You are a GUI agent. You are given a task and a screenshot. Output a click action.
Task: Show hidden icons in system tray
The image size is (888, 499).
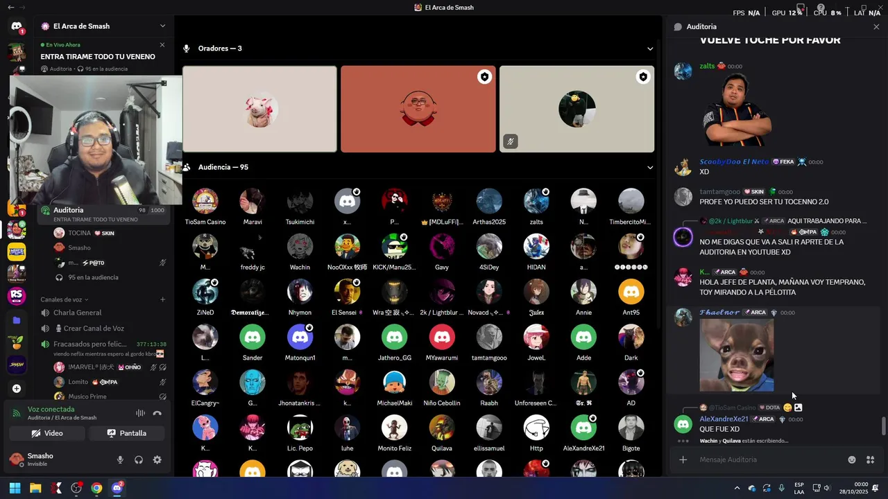coord(737,488)
